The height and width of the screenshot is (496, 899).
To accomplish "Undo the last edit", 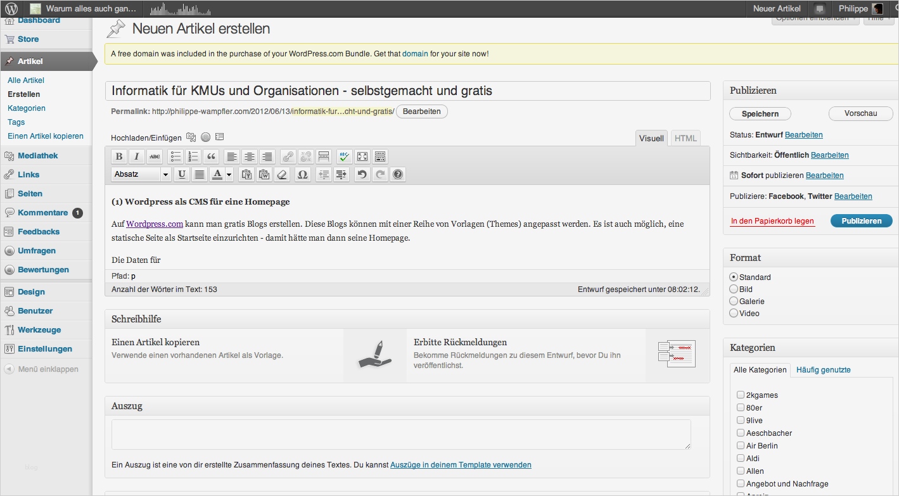I will 362,174.
